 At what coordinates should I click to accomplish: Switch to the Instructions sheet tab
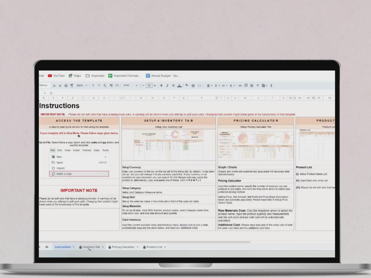(x=63, y=247)
